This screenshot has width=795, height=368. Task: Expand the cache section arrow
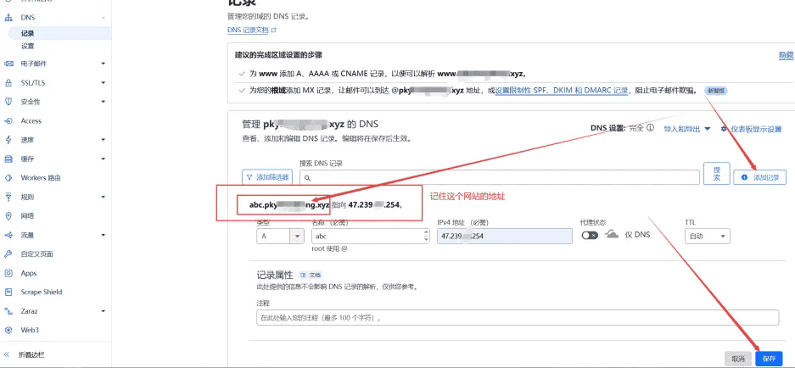104,159
